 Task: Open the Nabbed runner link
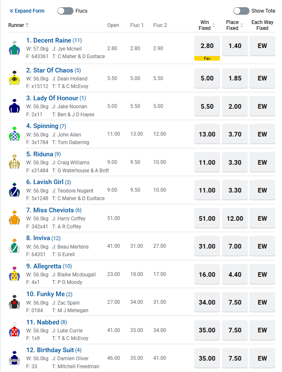click(x=42, y=322)
